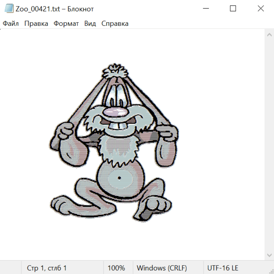The width and height of the screenshot is (274, 274).
Task: Click the 100% zoom level in status bar
Action: click(x=116, y=268)
